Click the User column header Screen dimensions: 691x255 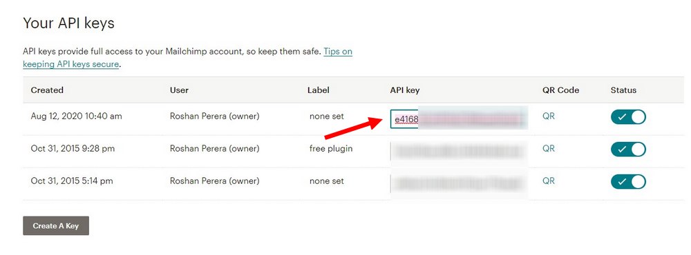[180, 90]
